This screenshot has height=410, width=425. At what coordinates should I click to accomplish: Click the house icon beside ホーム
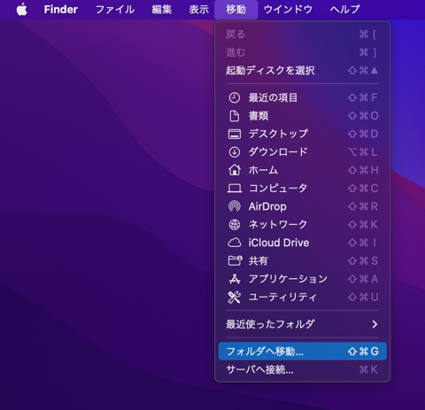point(235,170)
